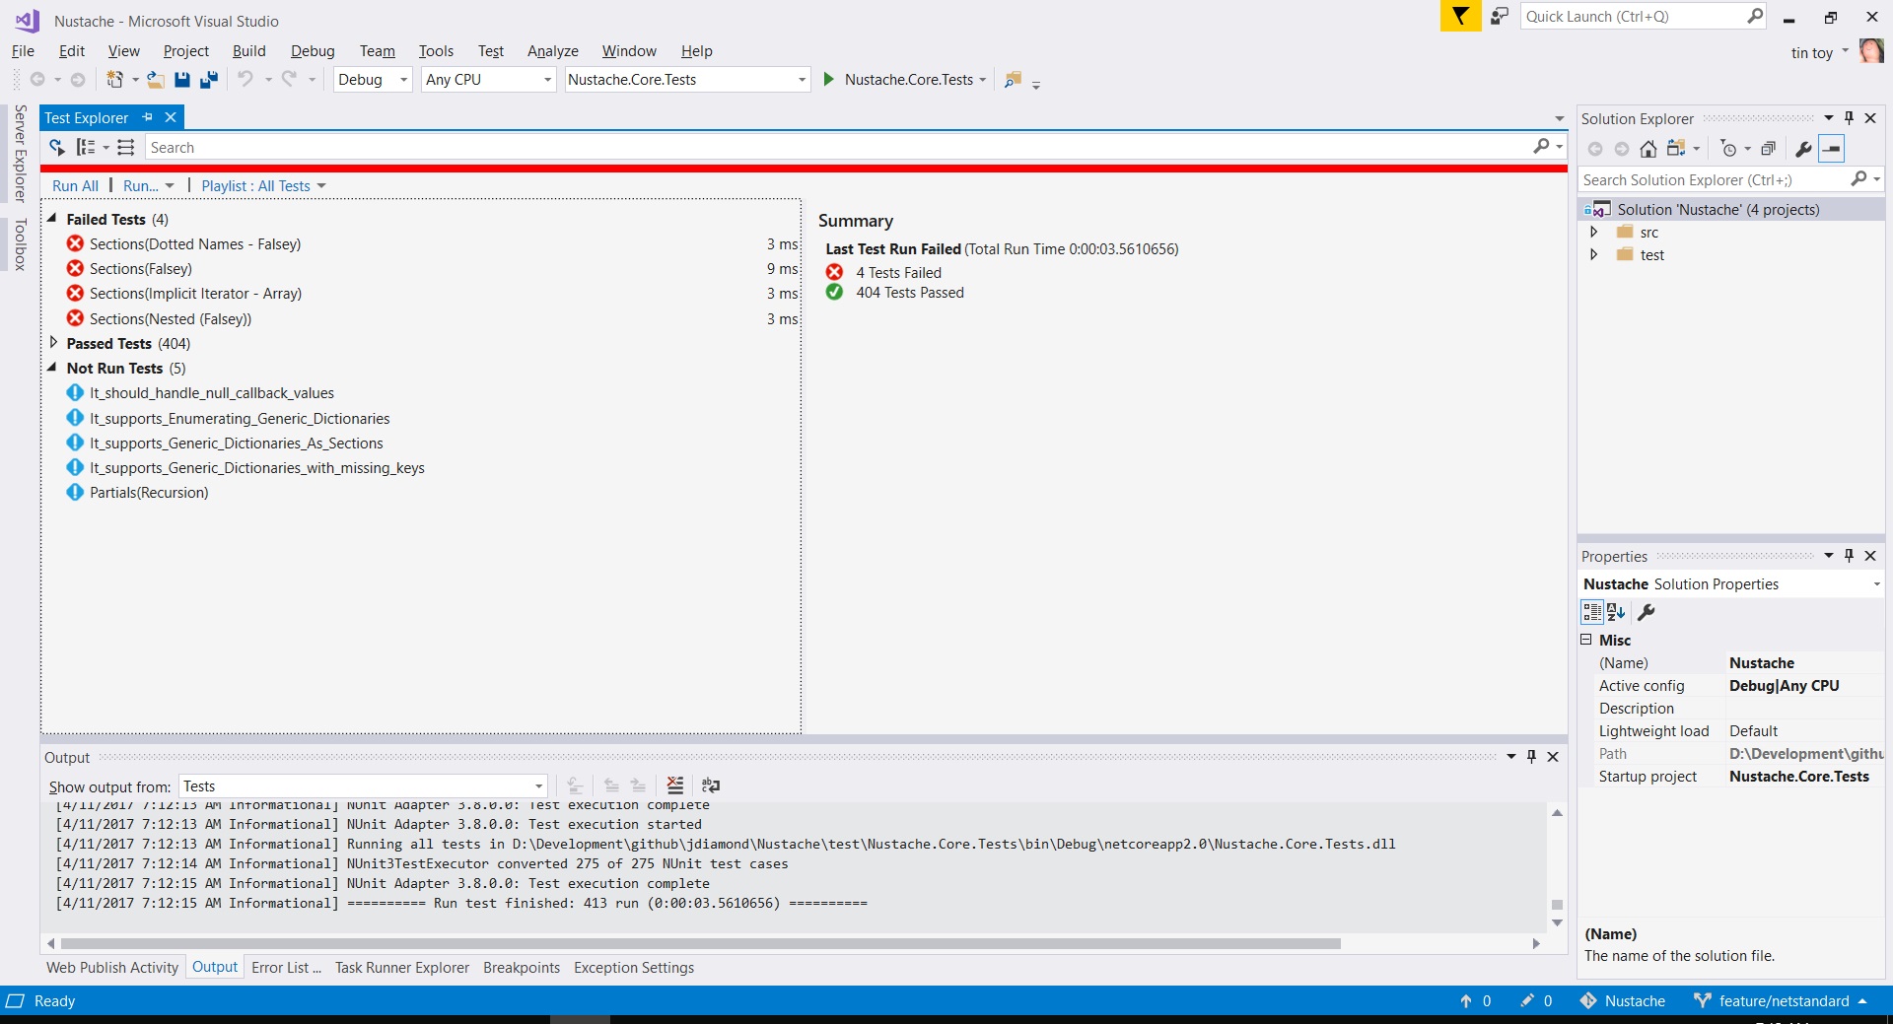This screenshot has width=1893, height=1024.
Task: Expand the src folder in Solution Explorer
Action: pos(1593,233)
